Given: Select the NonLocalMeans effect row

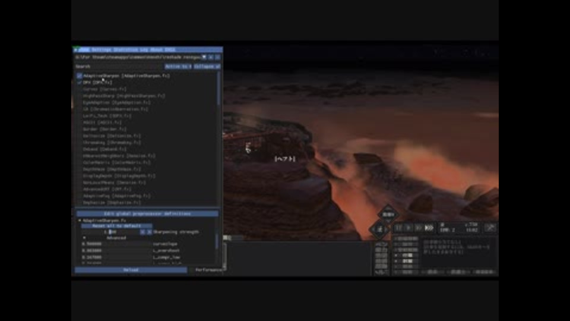Looking at the screenshot, I should (x=115, y=182).
